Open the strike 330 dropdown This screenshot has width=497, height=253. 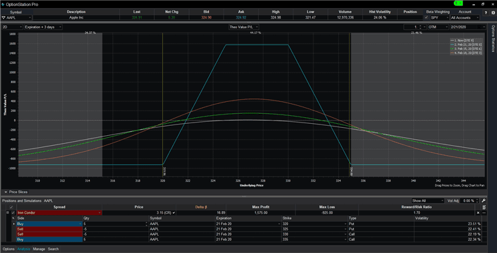[x=345, y=234]
